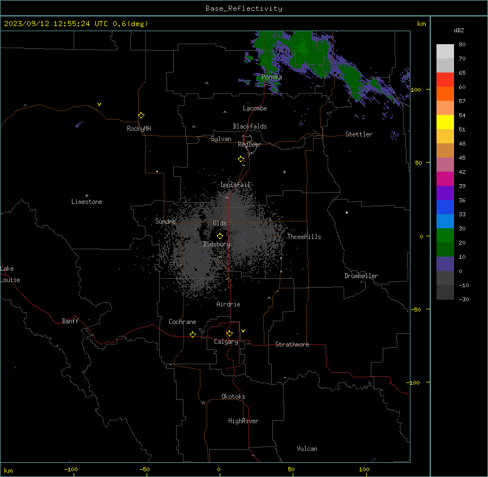The image size is (488, 477).
Task: Click the Lacombe town label
Action: (x=255, y=108)
